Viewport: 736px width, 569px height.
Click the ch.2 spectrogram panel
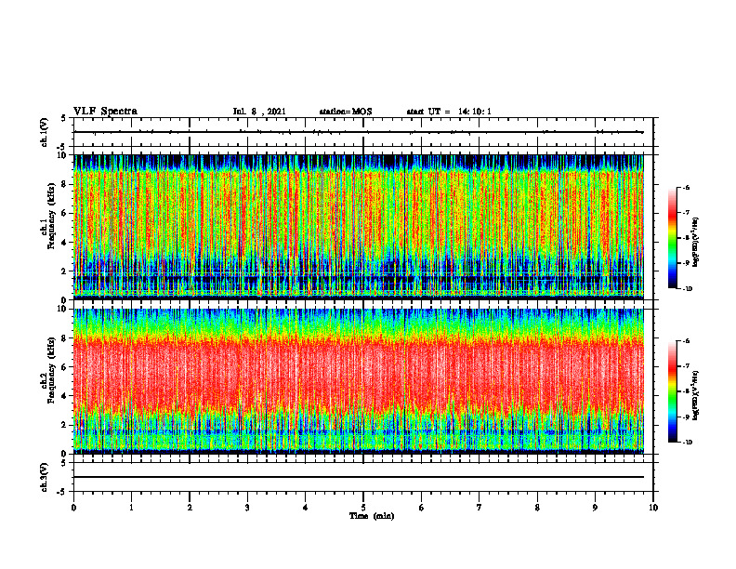(358, 381)
